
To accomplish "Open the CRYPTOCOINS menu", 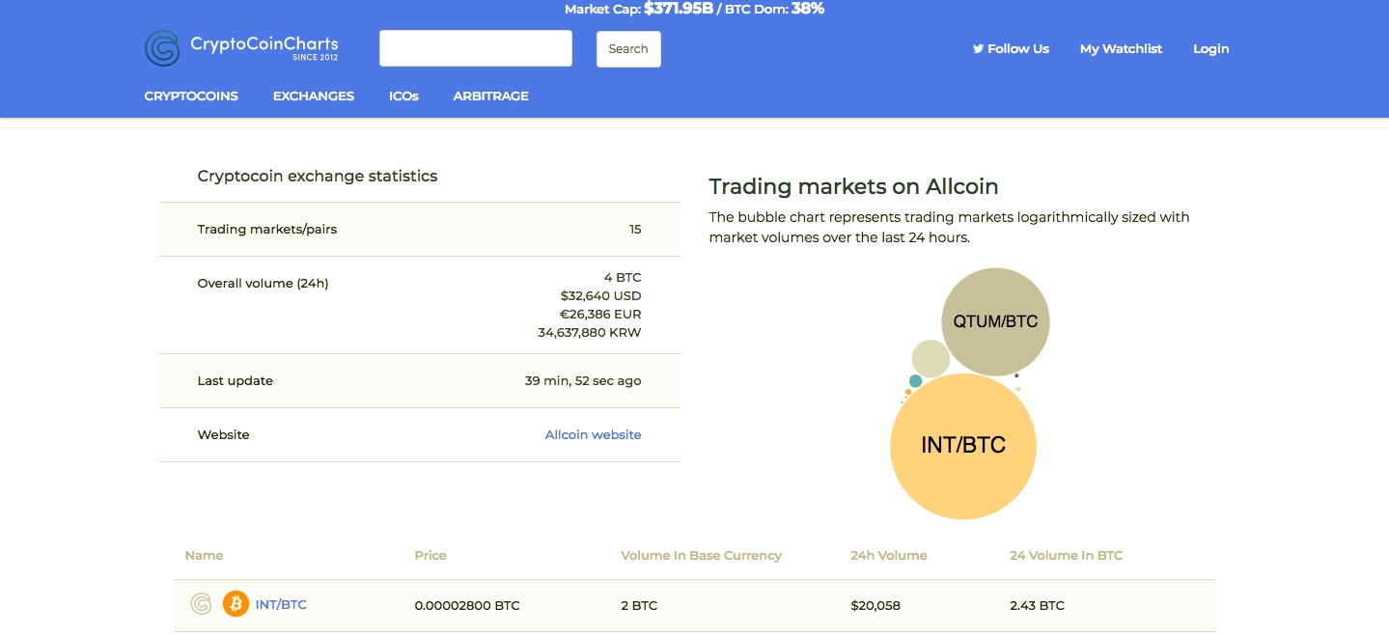I will (x=191, y=96).
